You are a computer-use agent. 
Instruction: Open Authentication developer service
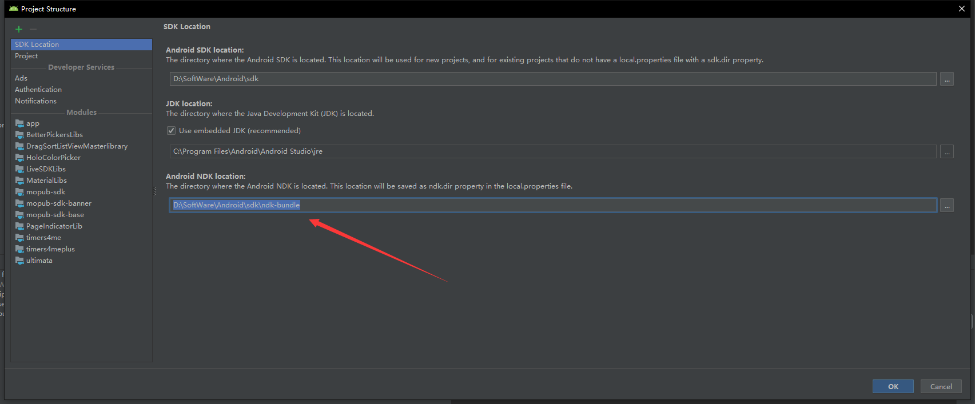click(x=81, y=90)
